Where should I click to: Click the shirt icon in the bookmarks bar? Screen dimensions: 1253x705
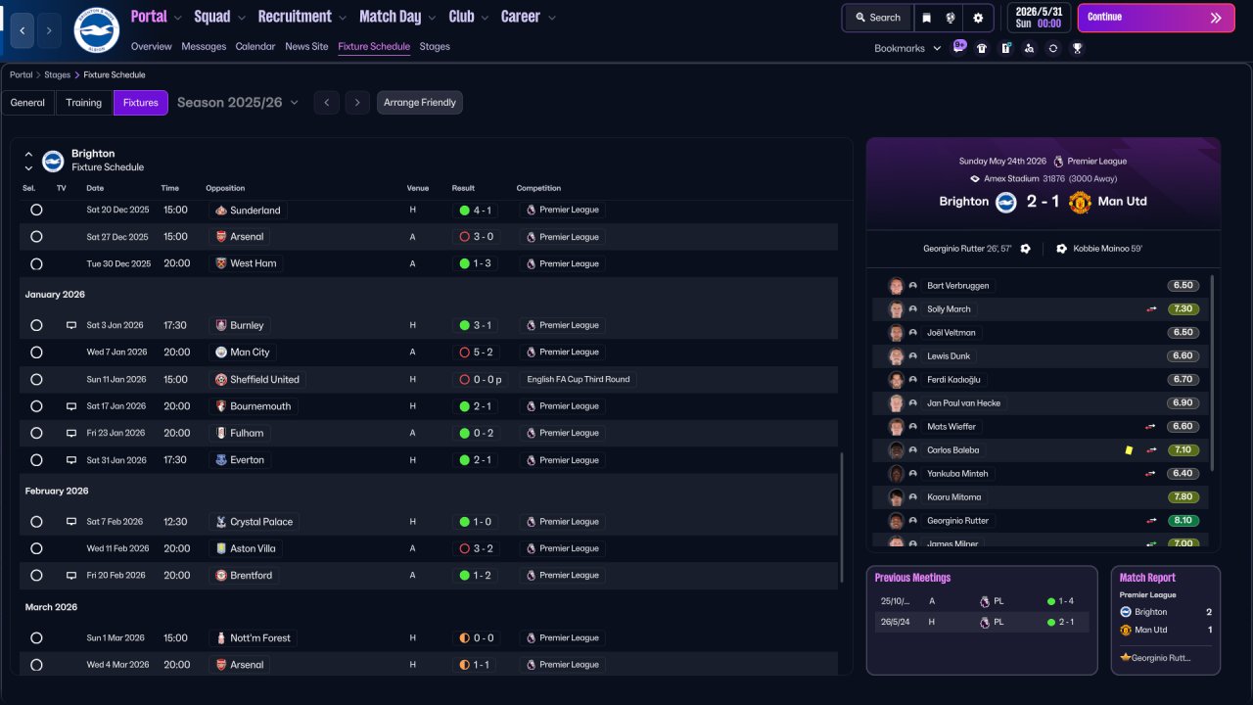pyautogui.click(x=982, y=48)
